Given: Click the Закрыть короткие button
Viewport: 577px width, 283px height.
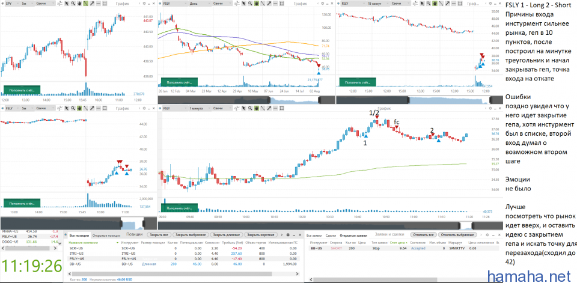Looking at the screenshot, I should (260, 234).
